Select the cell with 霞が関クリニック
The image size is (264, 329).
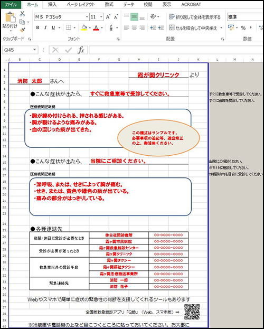tap(158, 75)
